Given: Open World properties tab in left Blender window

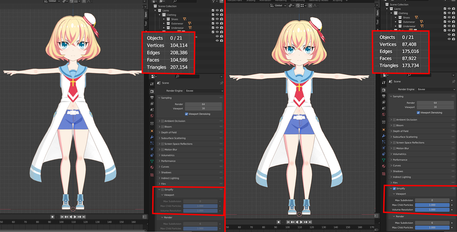Looking at the screenshot, I should [152, 116].
